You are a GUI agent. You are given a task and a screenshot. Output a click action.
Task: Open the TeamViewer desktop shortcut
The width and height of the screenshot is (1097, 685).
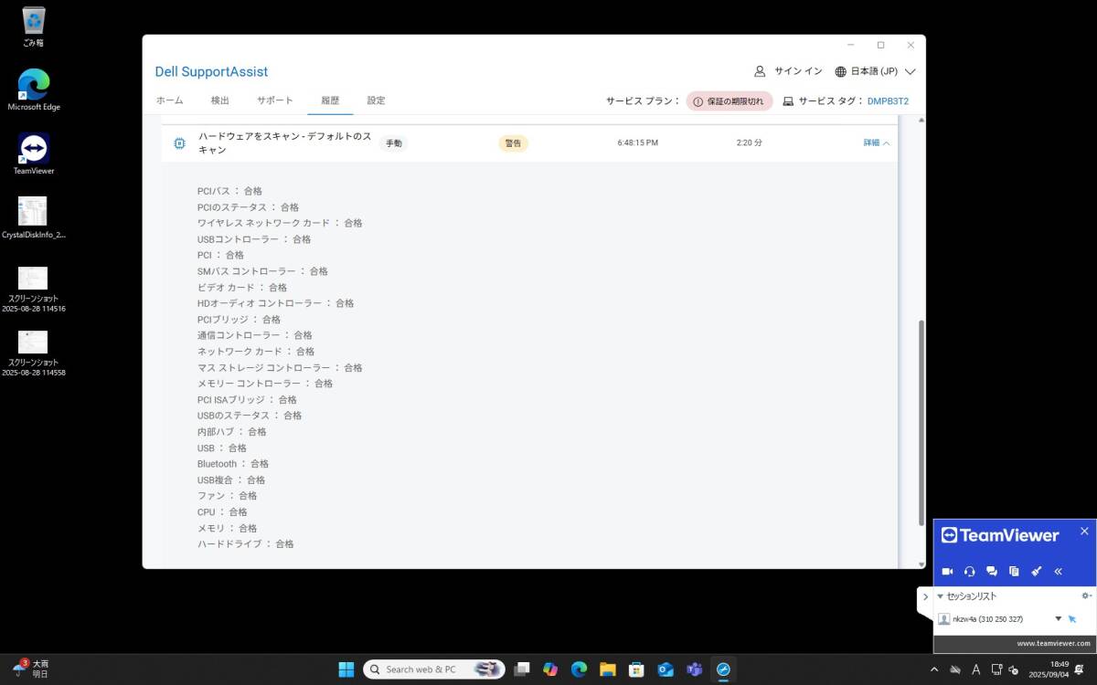(33, 154)
